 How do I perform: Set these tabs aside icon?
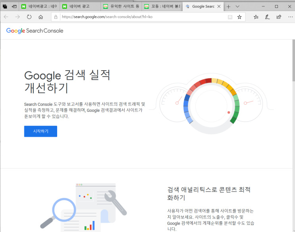tap(14, 7)
